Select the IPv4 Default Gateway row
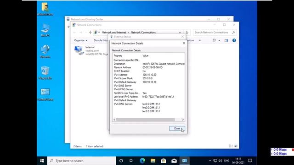294x165 pixels. (x=148, y=82)
